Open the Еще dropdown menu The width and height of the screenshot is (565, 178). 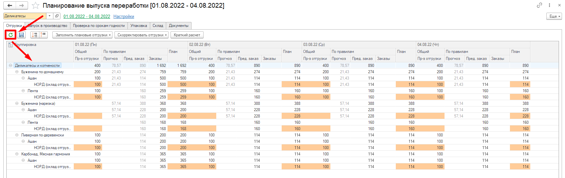pyautogui.click(x=554, y=16)
